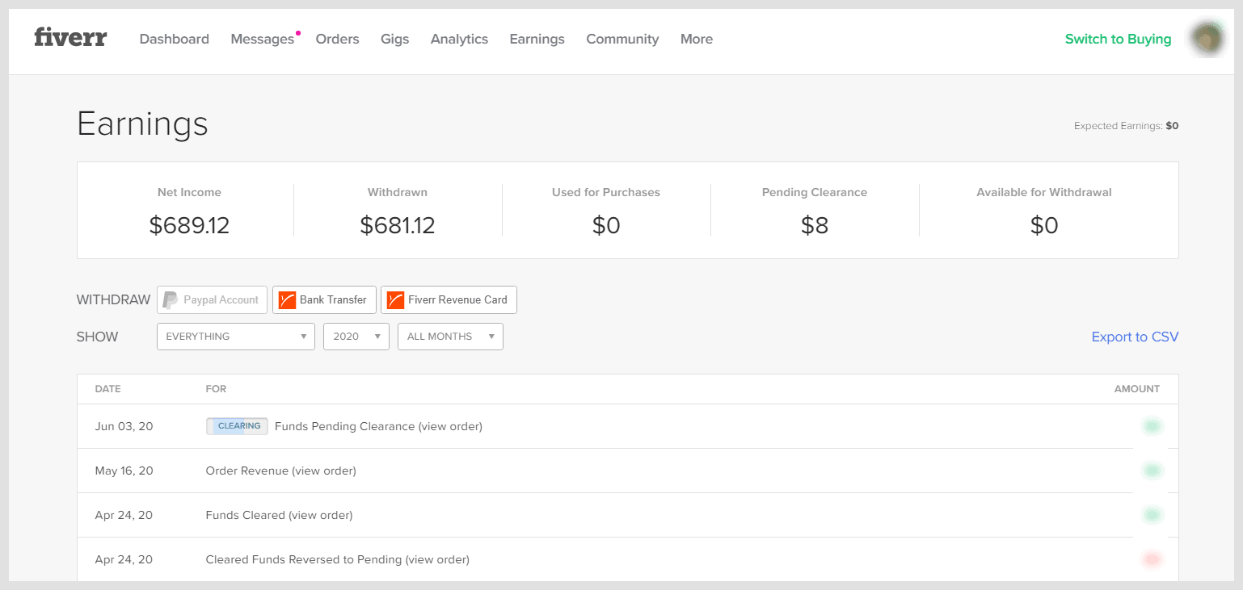Viewport: 1243px width, 590px height.
Task: Click blurred green amount in May 16 row
Action: (x=1152, y=471)
